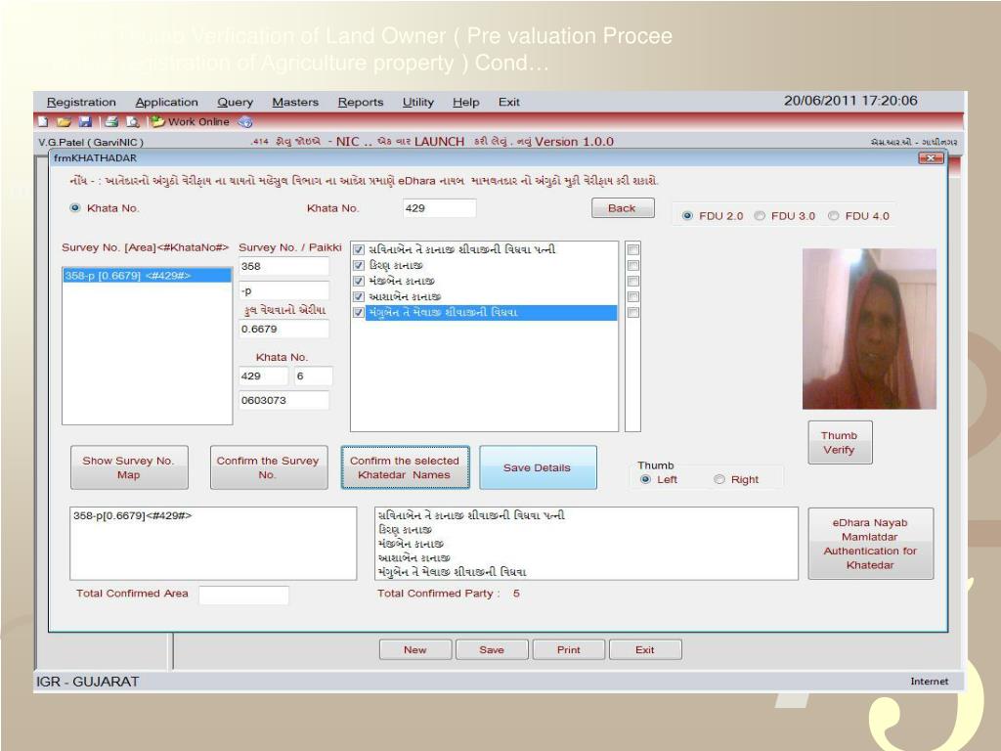Select the Right thumb radio button
This screenshot has width=1001, height=751.
719,479
